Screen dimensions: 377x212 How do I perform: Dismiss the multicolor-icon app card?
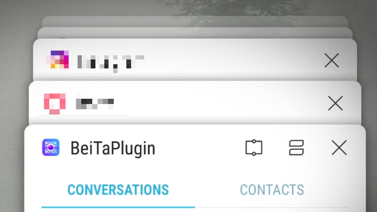(332, 60)
